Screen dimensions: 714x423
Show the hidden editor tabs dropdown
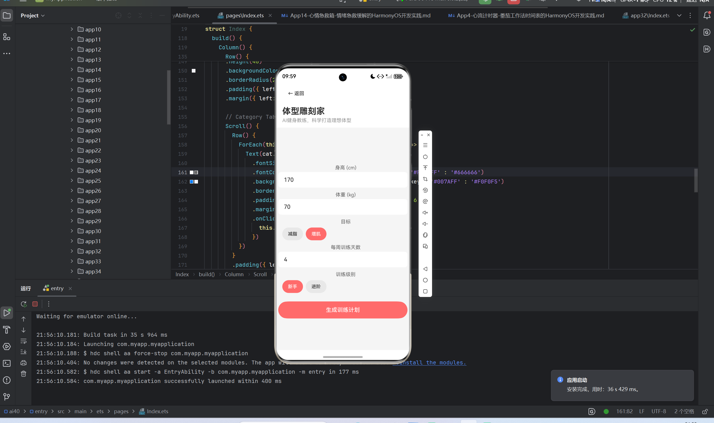pos(679,15)
